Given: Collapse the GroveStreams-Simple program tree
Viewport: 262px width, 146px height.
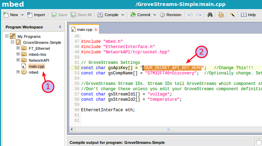Looking at the screenshot, I should pyautogui.click(x=13, y=42).
